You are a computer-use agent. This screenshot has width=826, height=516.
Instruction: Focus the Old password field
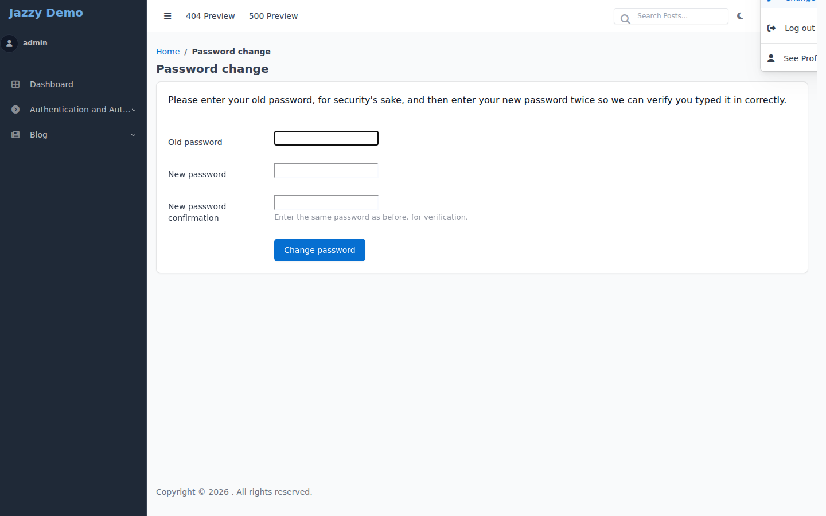click(326, 138)
